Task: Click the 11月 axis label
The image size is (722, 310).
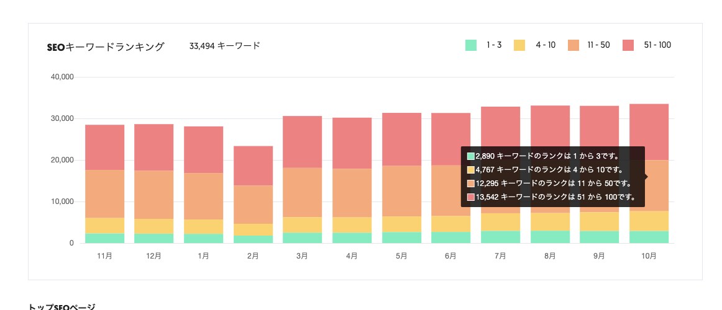Action: 104,256
